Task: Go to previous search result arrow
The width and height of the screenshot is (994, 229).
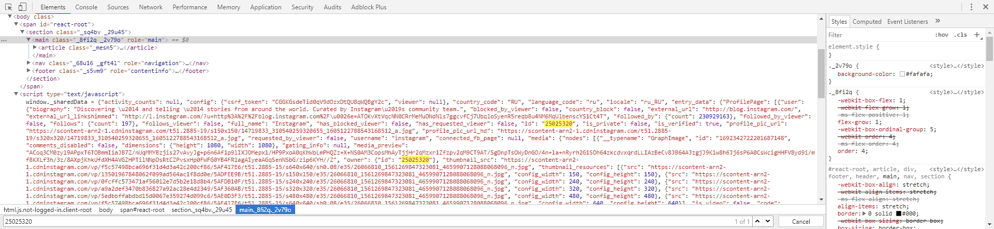Action: point(757,221)
